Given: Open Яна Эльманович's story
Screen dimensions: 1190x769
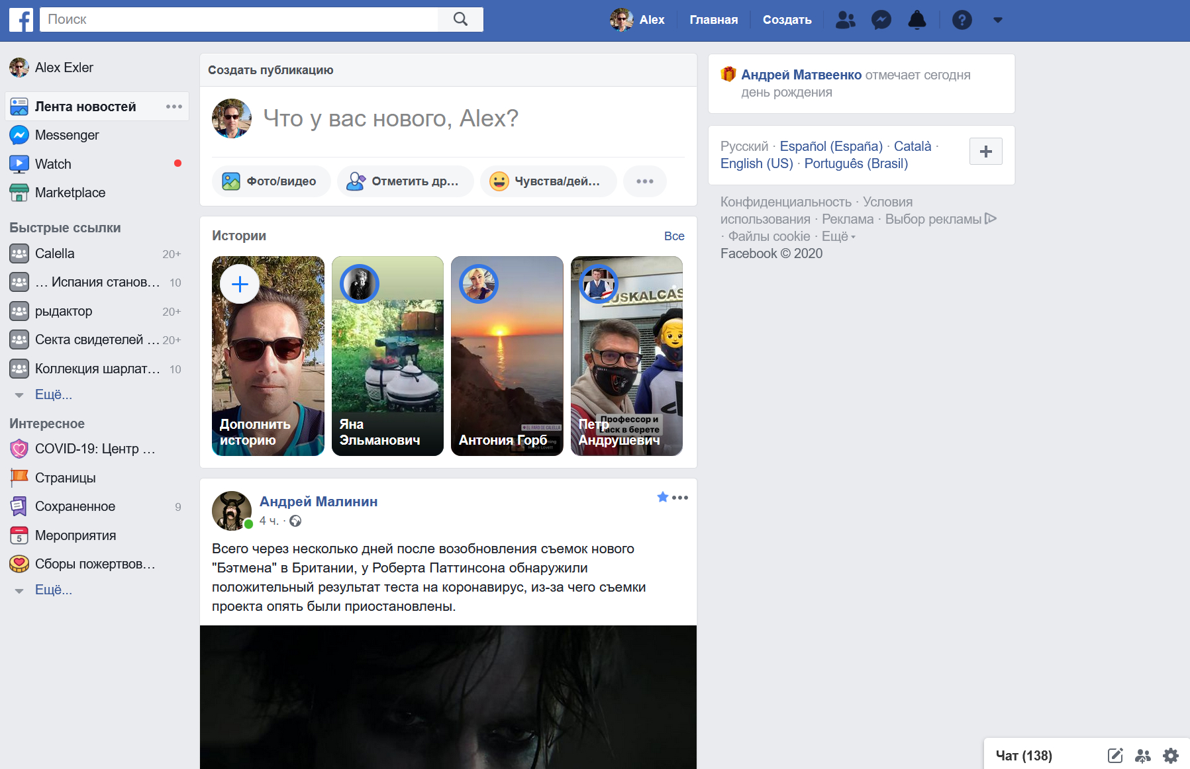Looking at the screenshot, I should pos(387,356).
